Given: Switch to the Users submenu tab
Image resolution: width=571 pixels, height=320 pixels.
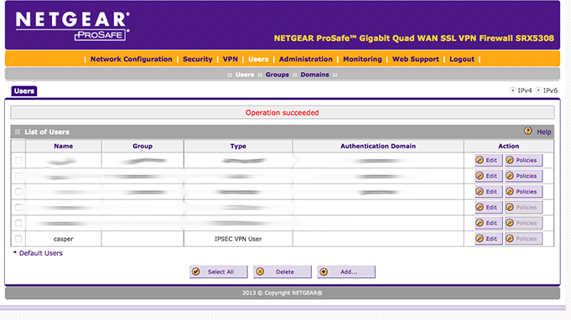Looking at the screenshot, I should pyautogui.click(x=245, y=75).
